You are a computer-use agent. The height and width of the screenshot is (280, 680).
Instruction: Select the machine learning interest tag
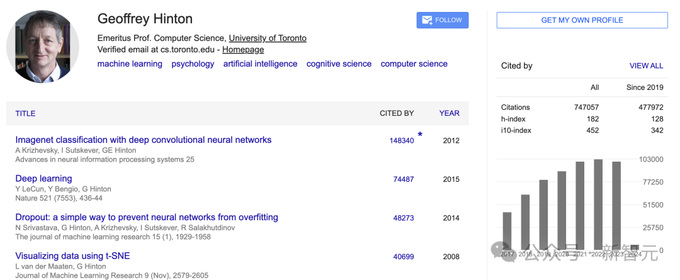[130, 64]
